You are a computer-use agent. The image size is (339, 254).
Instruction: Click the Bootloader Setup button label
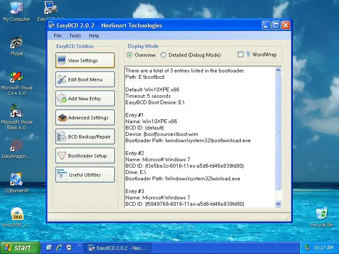(87, 156)
